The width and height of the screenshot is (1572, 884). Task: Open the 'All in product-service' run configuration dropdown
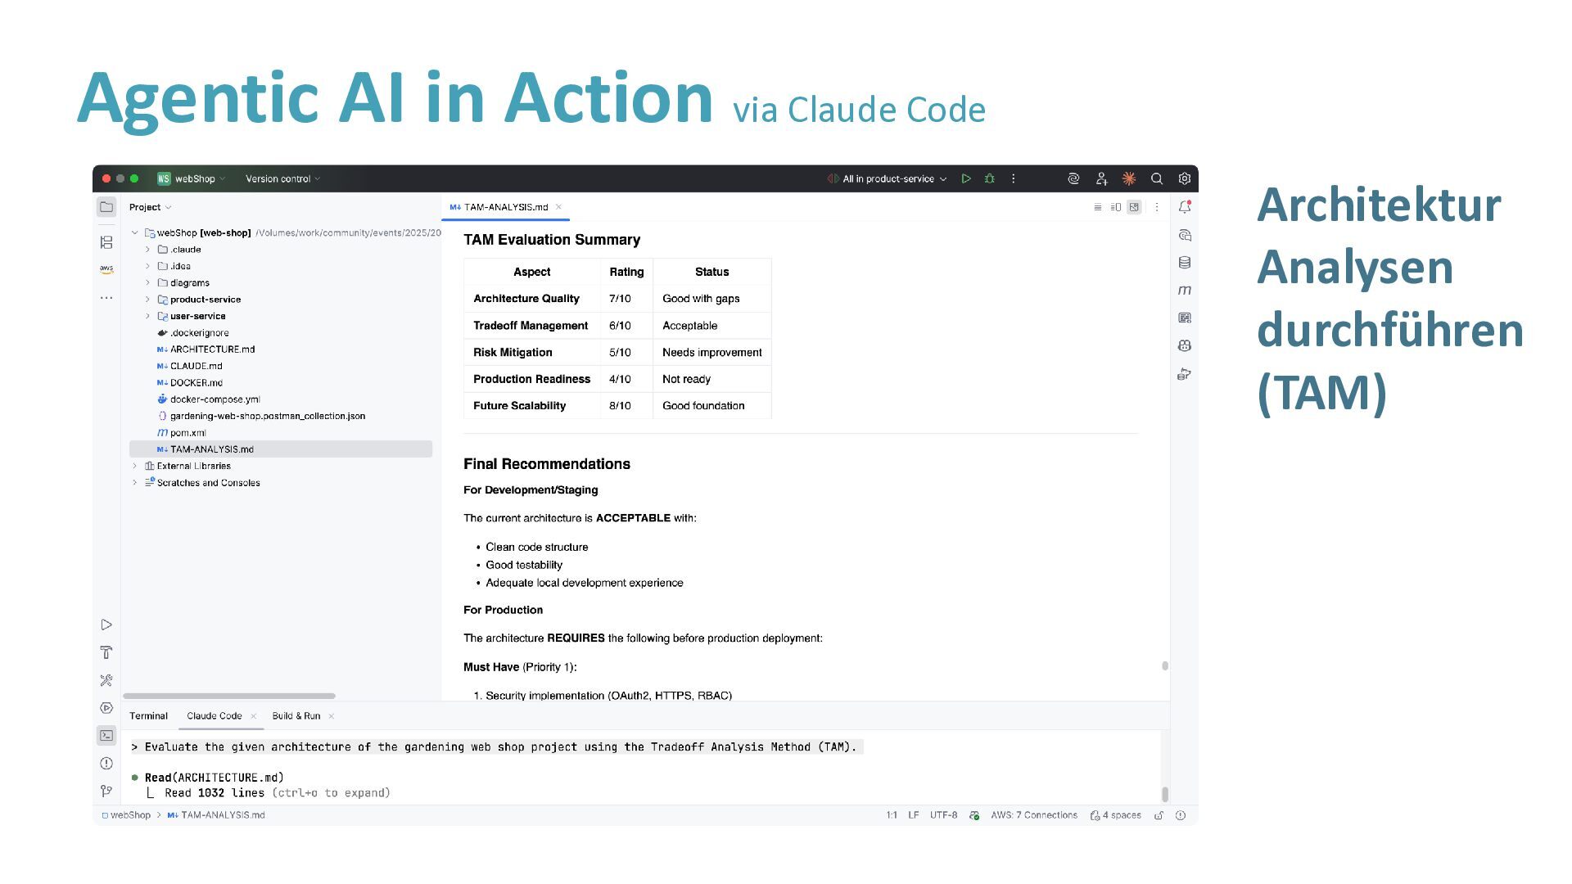(x=894, y=178)
